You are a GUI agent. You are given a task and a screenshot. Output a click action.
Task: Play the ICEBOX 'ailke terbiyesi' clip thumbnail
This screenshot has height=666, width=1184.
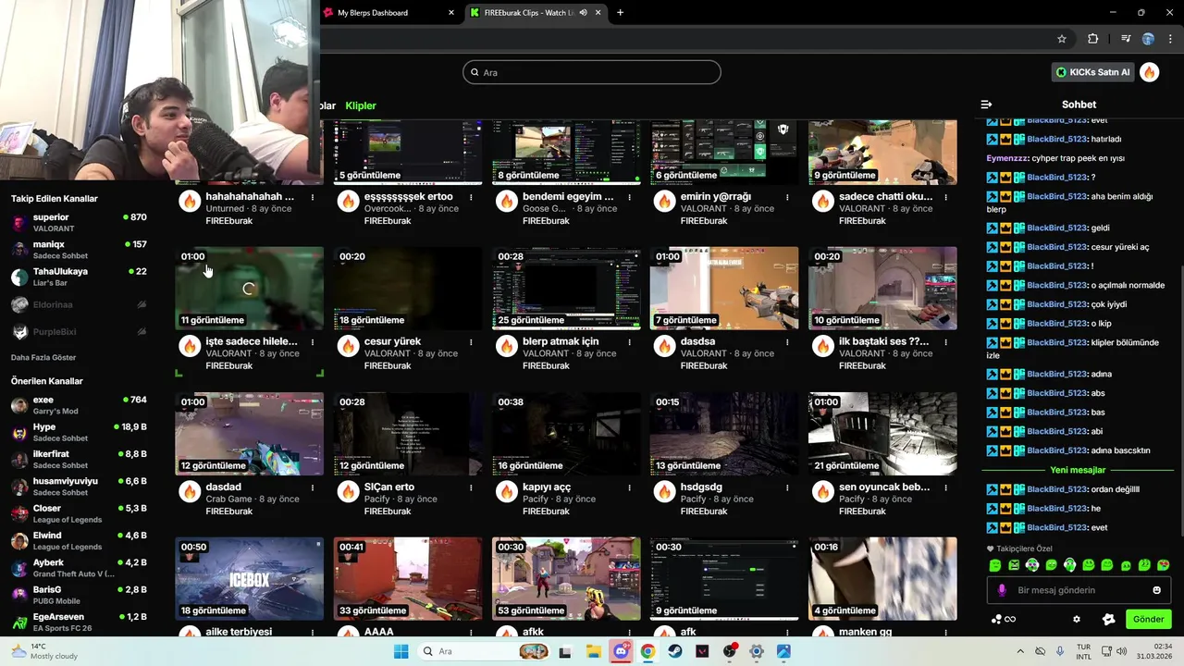(250, 579)
